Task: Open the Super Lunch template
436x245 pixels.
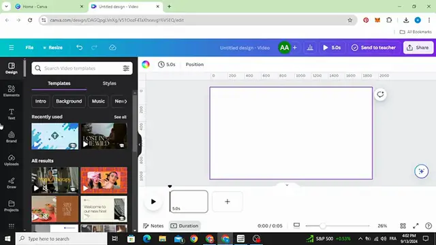Action: point(54,209)
